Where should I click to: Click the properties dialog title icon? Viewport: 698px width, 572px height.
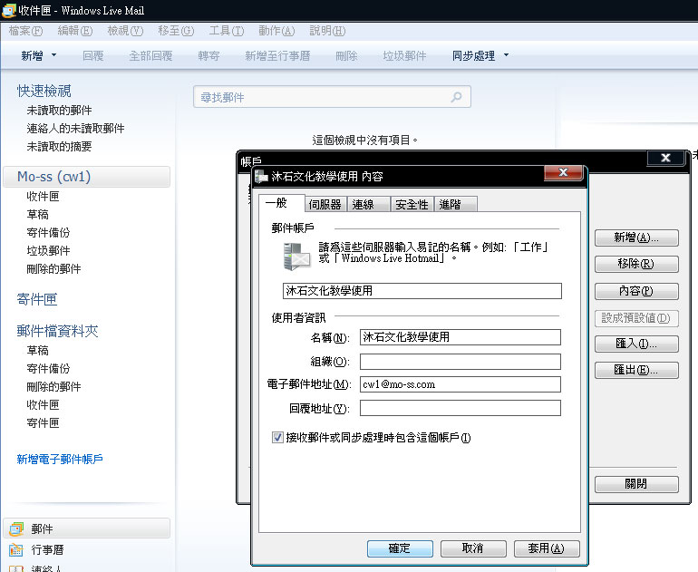[261, 176]
